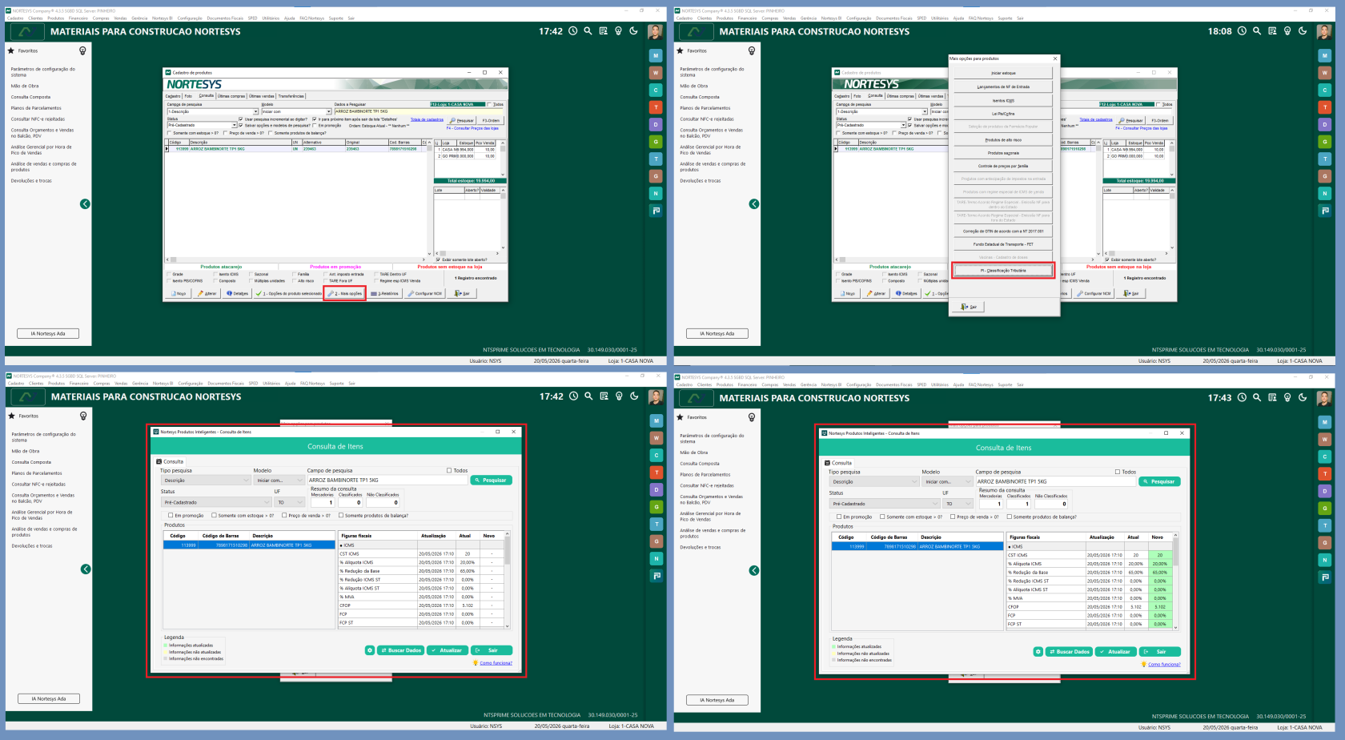Select Últimas compras tab on the 18:08 screen

(901, 96)
